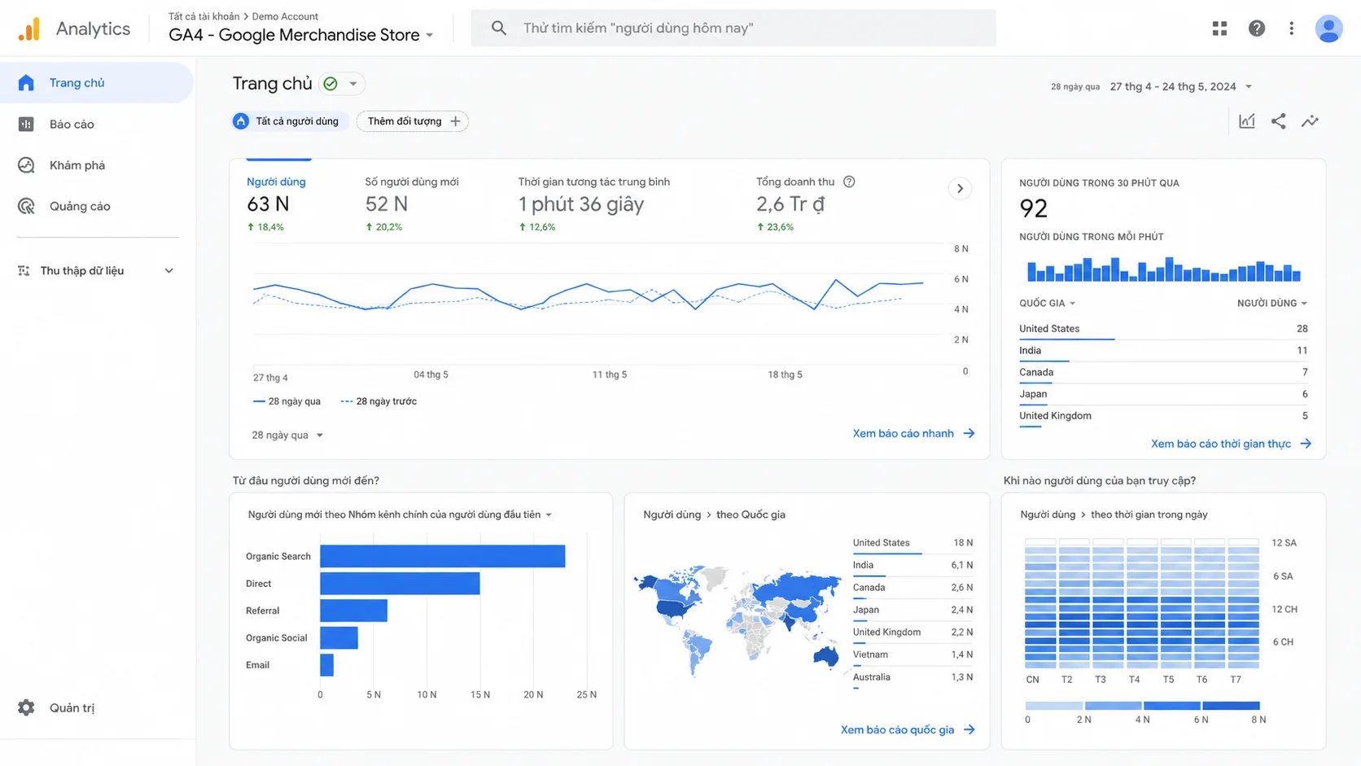Click the 28 ngày trước dashed line legend
Screen dimensions: 1361x766
[x=379, y=401]
